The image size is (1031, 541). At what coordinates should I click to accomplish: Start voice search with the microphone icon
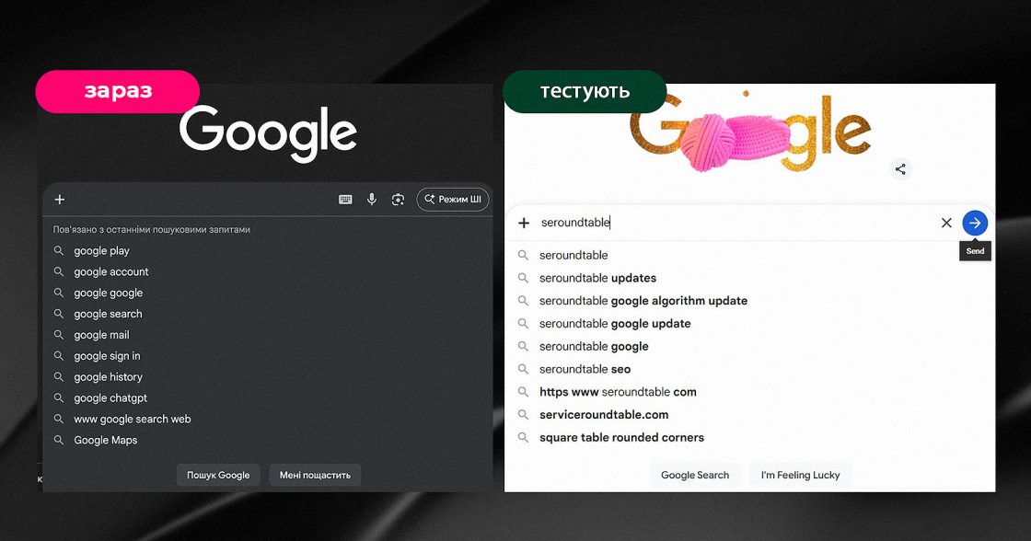(x=372, y=199)
